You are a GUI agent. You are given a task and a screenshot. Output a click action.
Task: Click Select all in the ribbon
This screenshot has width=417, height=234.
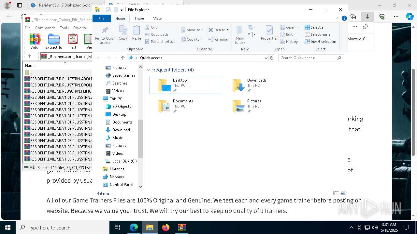[315, 27]
